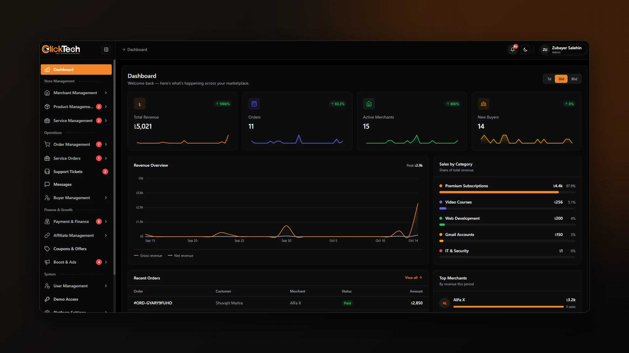The width and height of the screenshot is (629, 353).
Task: Open Service Orders menu item
Action: [76, 158]
